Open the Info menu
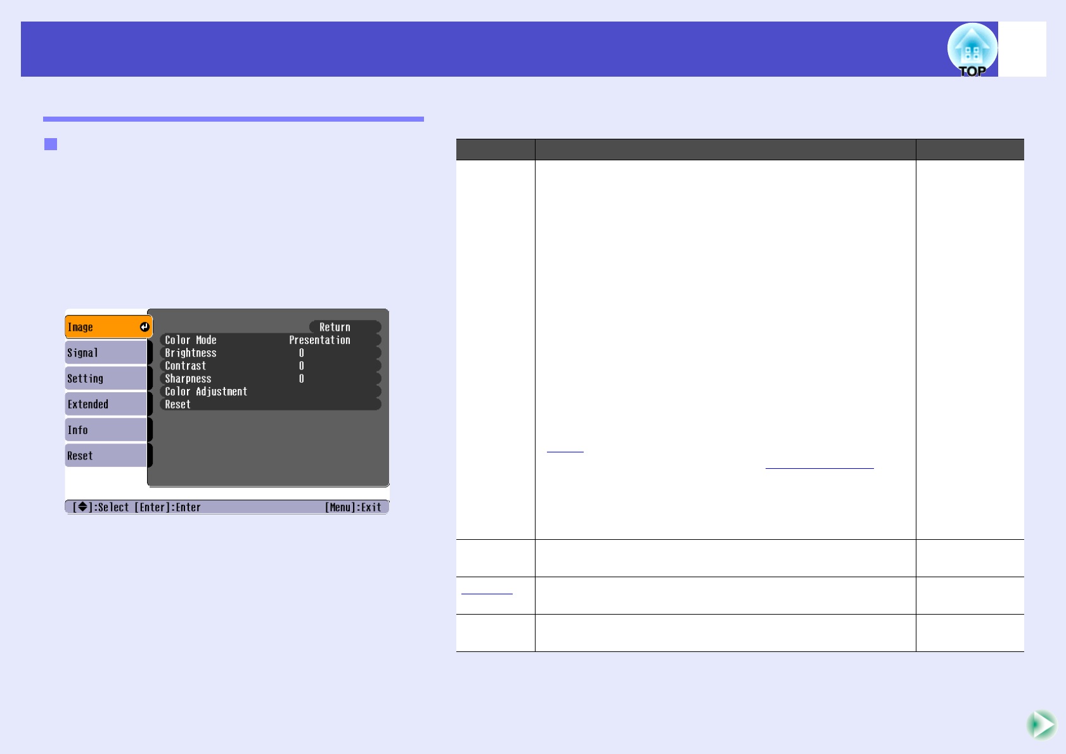Screen dimensions: 1066x754 (106, 430)
